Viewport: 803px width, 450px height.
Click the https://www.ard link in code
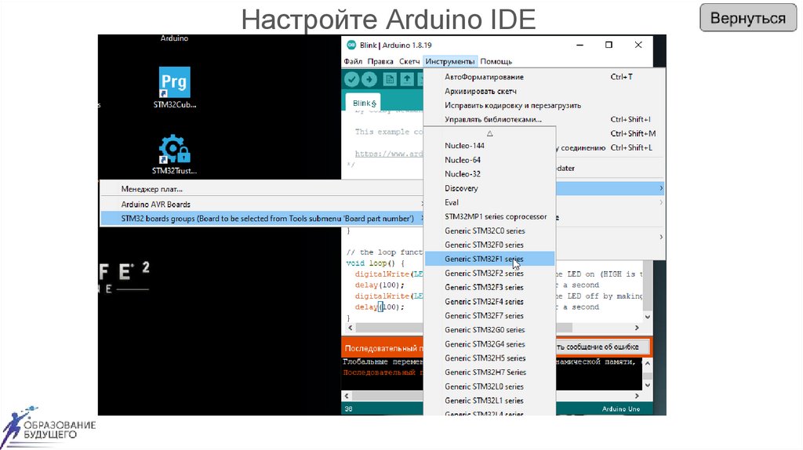pos(389,154)
